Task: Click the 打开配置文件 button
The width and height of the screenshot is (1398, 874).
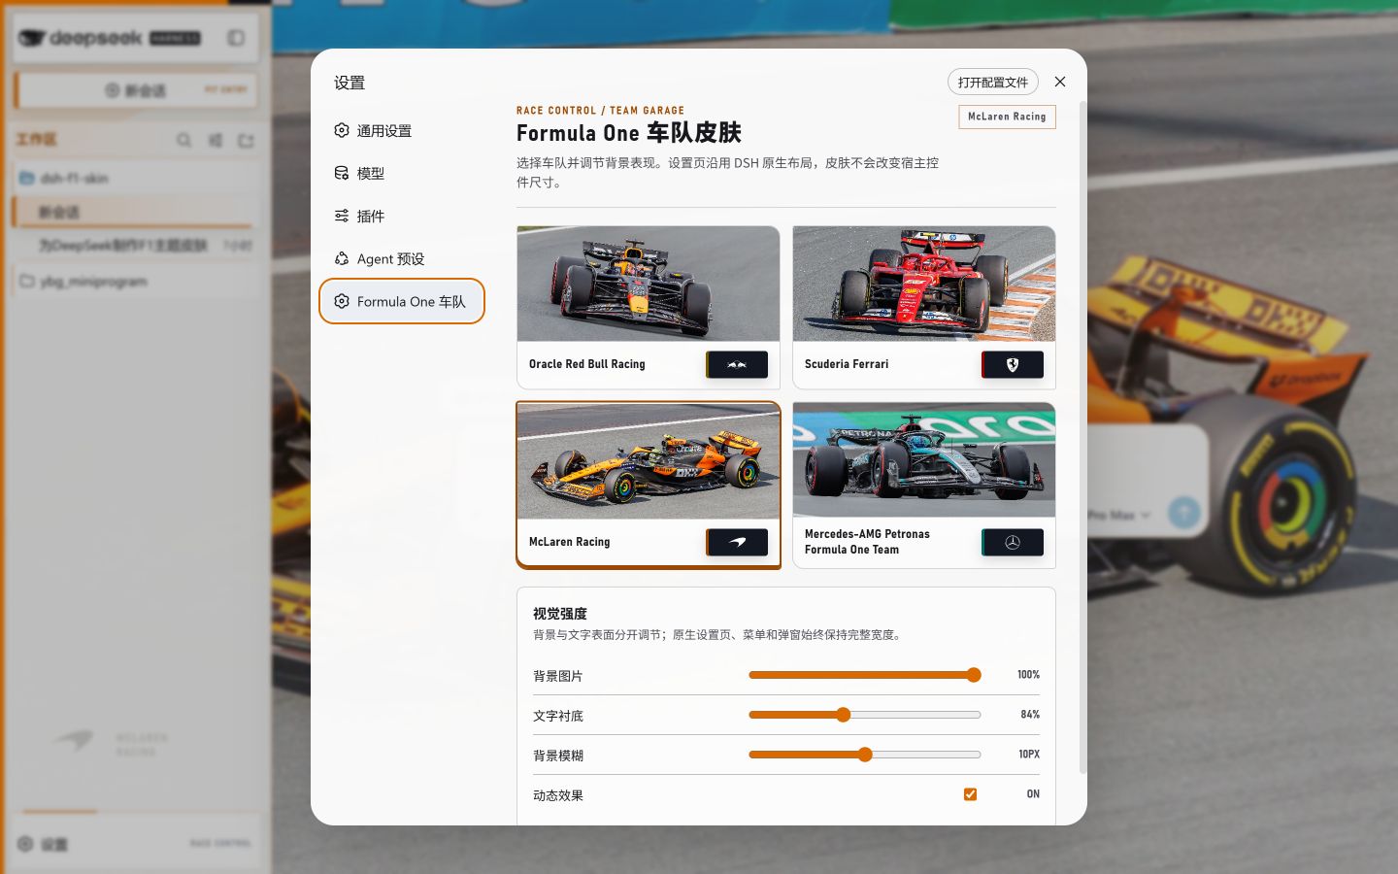Action: pyautogui.click(x=992, y=82)
